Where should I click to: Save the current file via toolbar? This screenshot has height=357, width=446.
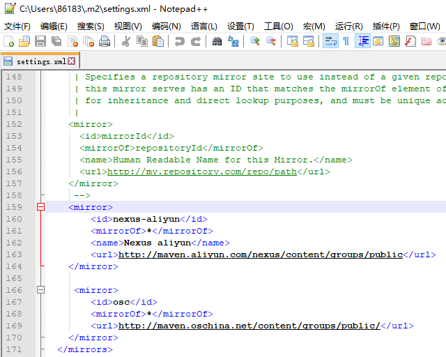[x=41, y=42]
